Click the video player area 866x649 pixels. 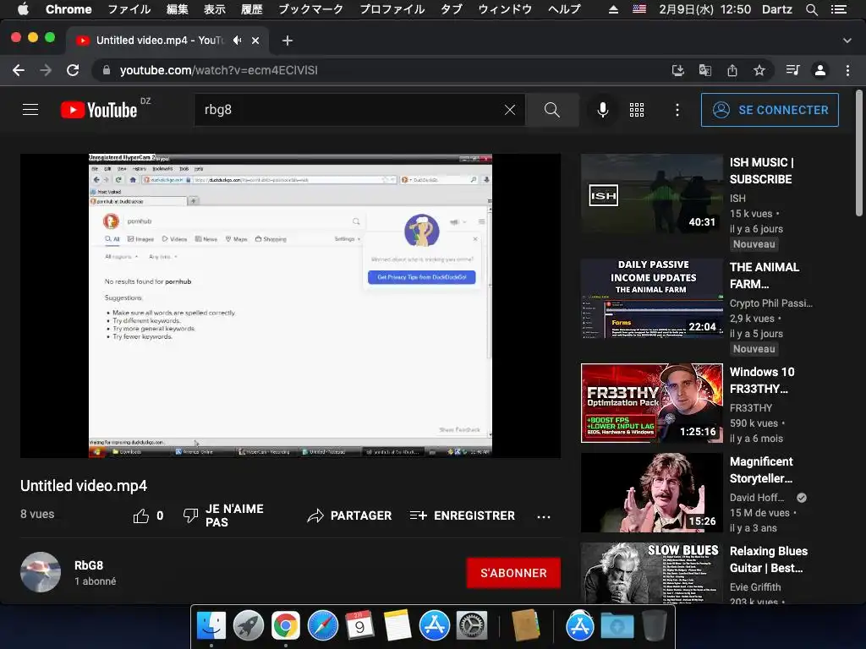tap(291, 305)
